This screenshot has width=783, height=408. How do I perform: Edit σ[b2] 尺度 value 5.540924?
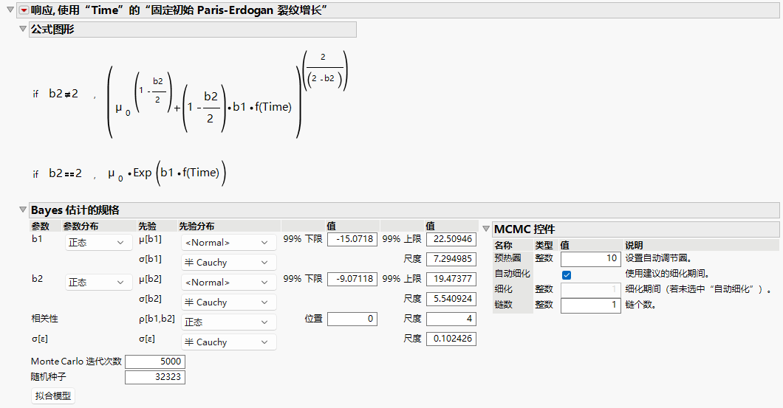(x=451, y=299)
